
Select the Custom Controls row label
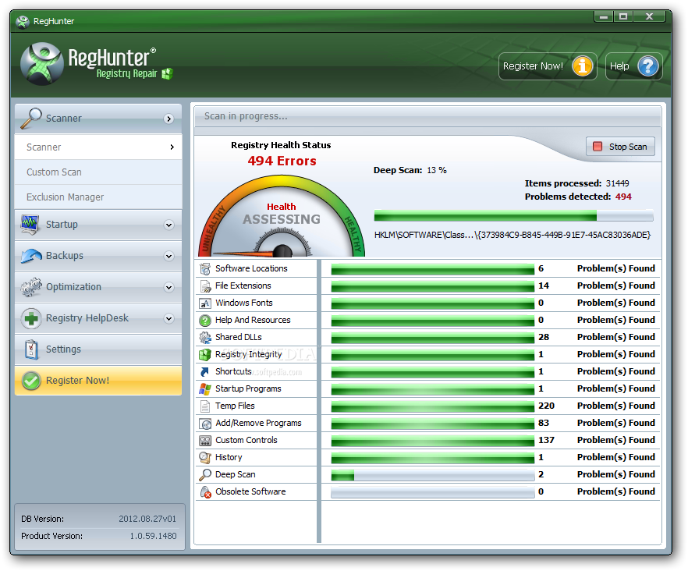(x=246, y=440)
